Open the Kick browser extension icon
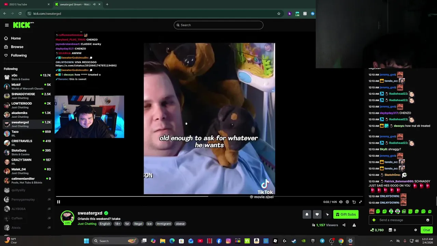 click(x=290, y=13)
